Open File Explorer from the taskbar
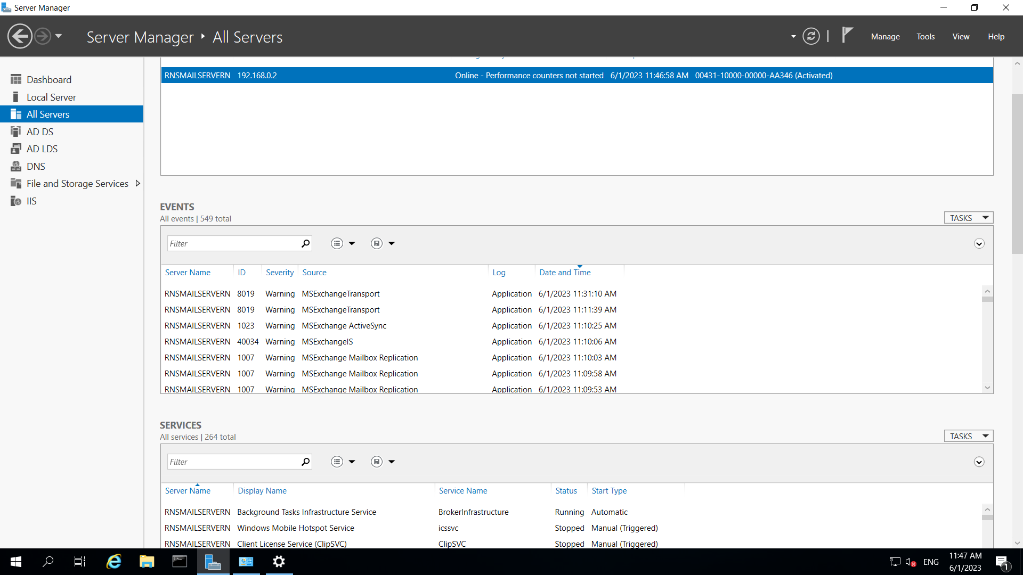 (147, 561)
